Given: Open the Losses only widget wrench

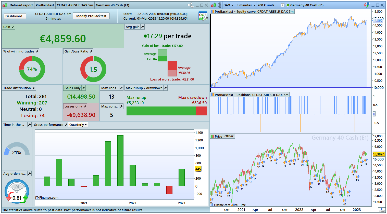Looking at the screenshot, I should point(85,106).
